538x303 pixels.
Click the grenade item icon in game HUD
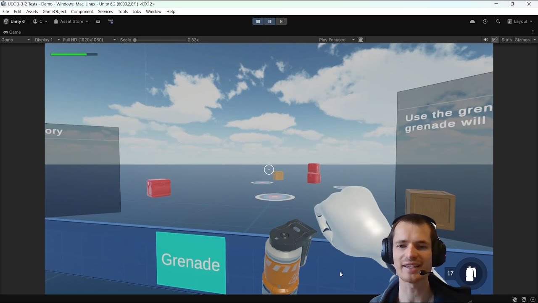(471, 274)
